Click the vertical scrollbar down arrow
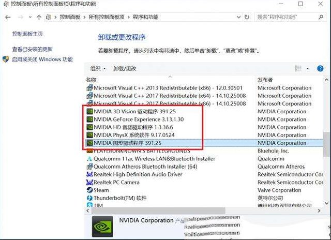 [326, 203]
